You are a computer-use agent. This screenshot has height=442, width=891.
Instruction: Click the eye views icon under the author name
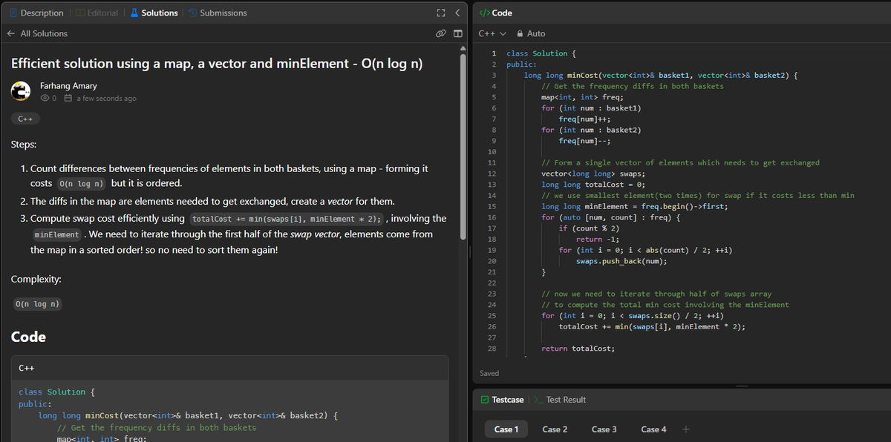point(45,98)
